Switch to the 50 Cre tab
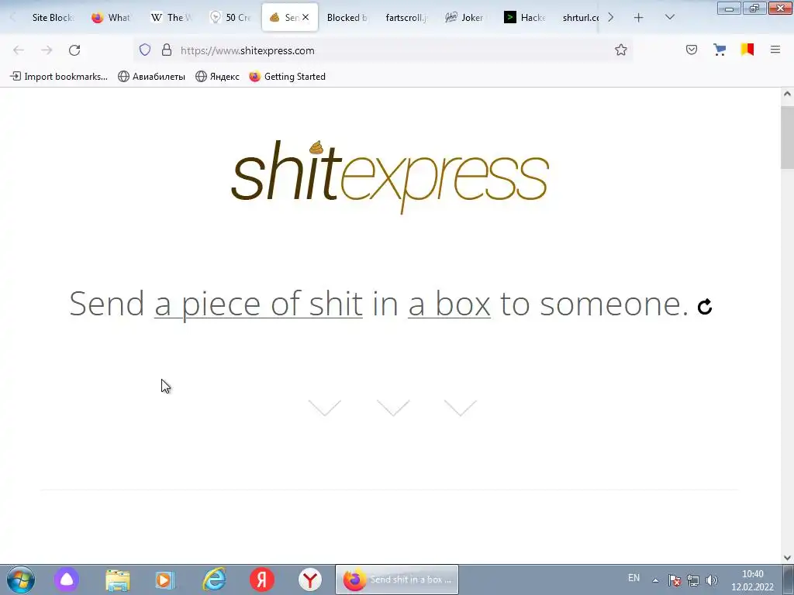 tap(231, 18)
